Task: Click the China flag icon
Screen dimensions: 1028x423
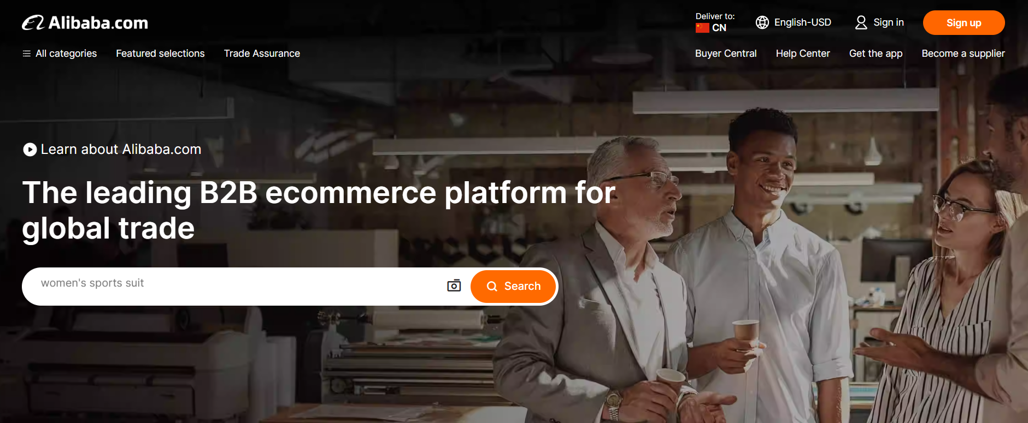Action: click(x=702, y=28)
